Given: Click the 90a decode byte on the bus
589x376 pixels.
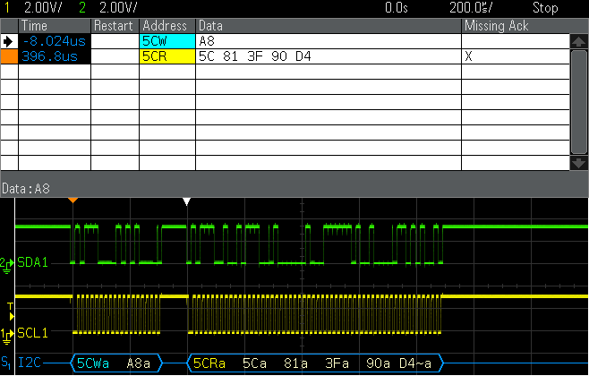Looking at the screenshot, I should click(379, 363).
